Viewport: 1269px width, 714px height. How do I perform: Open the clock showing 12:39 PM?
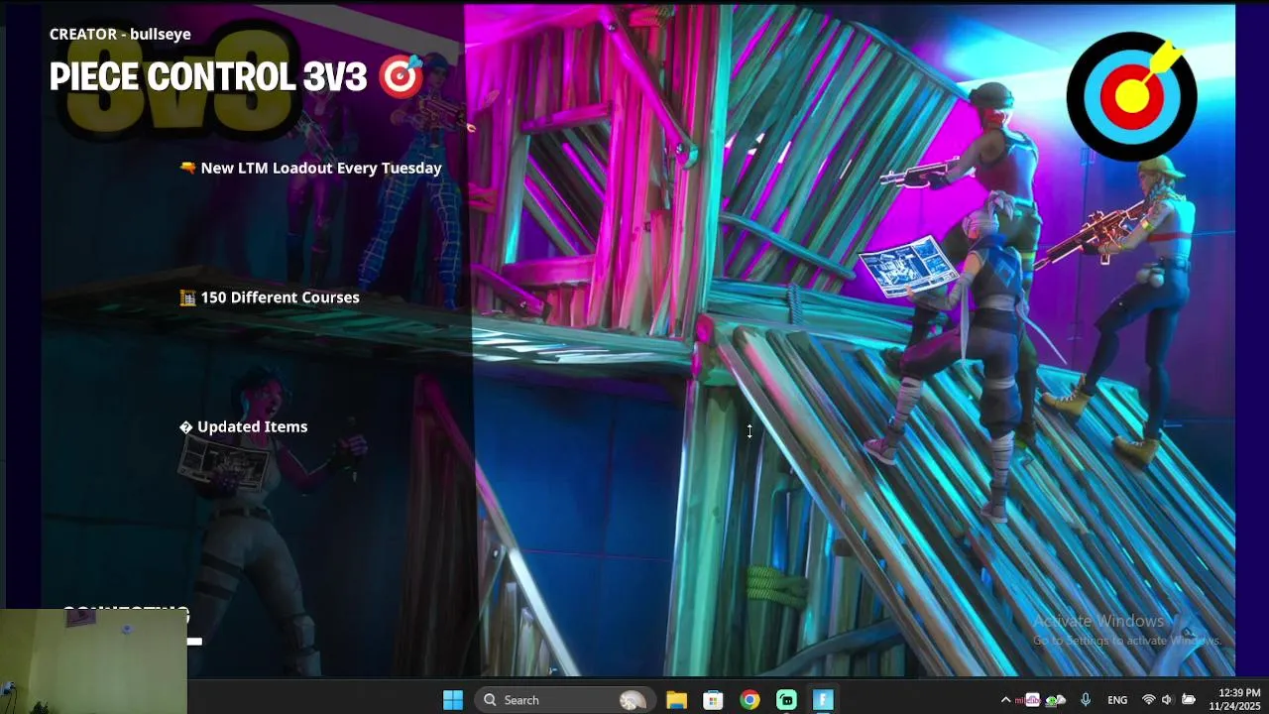(1234, 700)
